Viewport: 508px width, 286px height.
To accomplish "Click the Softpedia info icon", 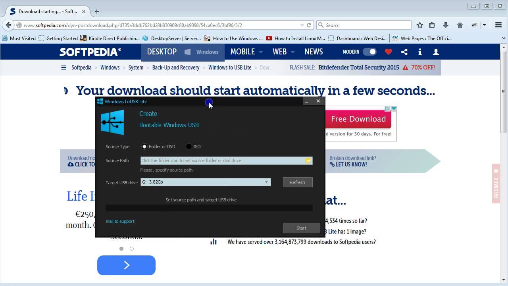I will (420, 52).
